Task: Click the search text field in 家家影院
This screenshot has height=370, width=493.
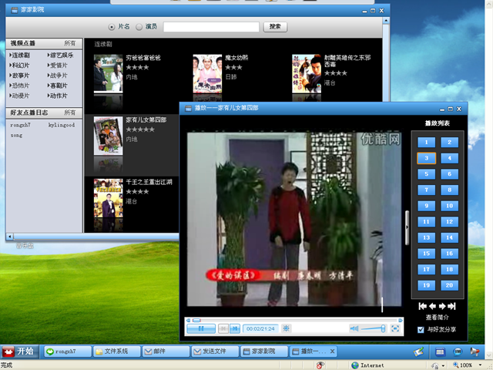Action: (x=211, y=27)
